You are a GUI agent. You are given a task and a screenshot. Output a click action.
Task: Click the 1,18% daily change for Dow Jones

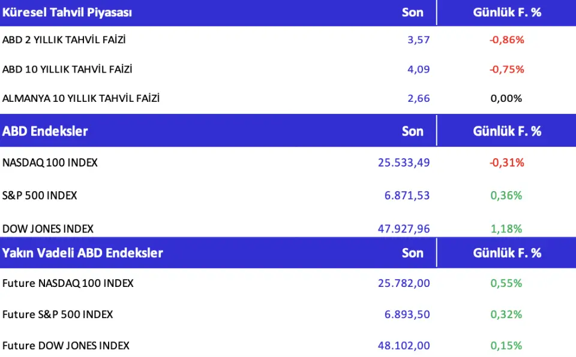[x=506, y=228]
